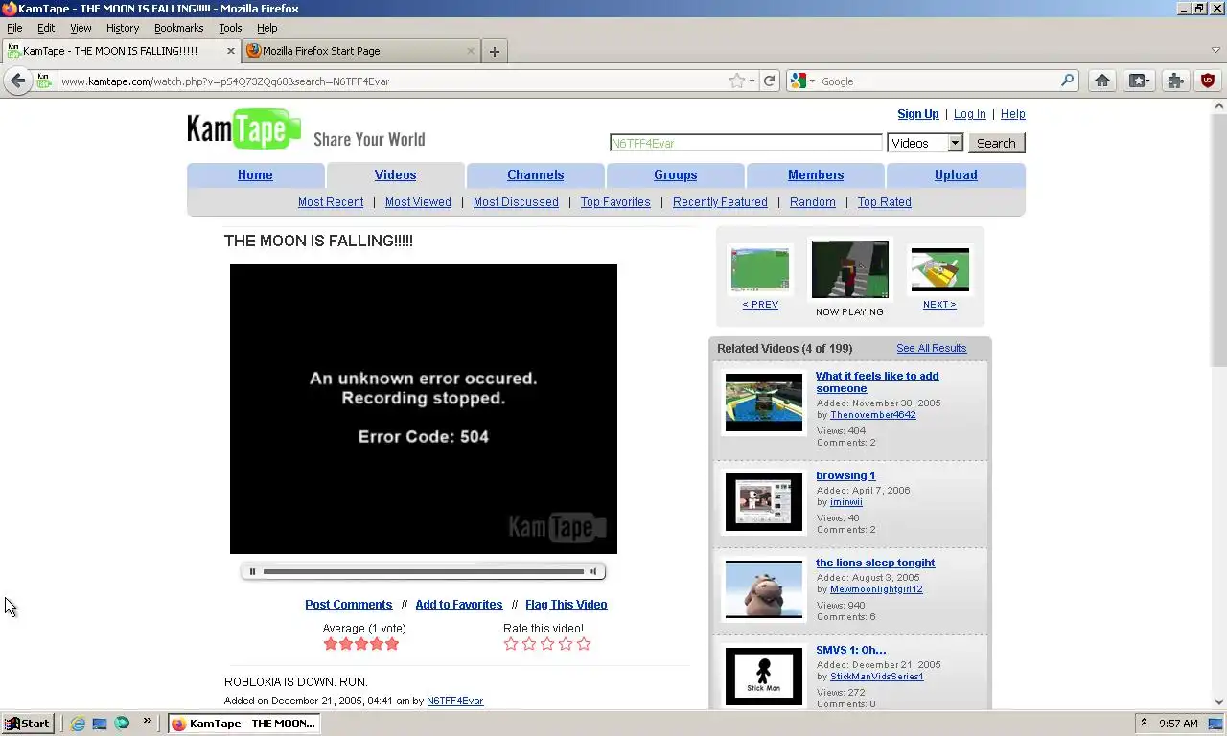
Task: Launch Internet Explorer from quick launch
Action: [78, 724]
